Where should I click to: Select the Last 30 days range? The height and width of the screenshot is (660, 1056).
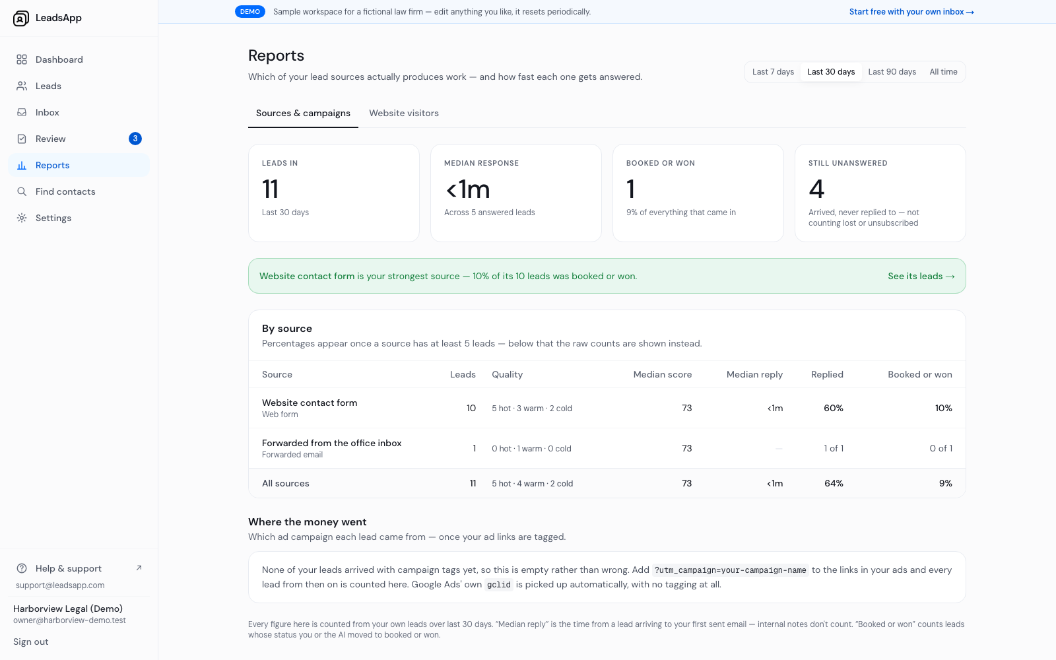click(831, 72)
